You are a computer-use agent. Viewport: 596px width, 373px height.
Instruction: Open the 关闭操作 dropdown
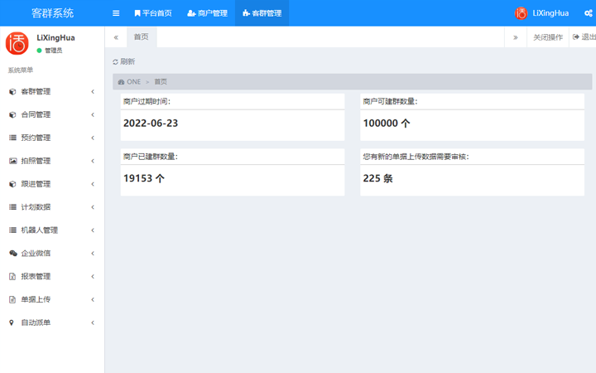tap(547, 37)
